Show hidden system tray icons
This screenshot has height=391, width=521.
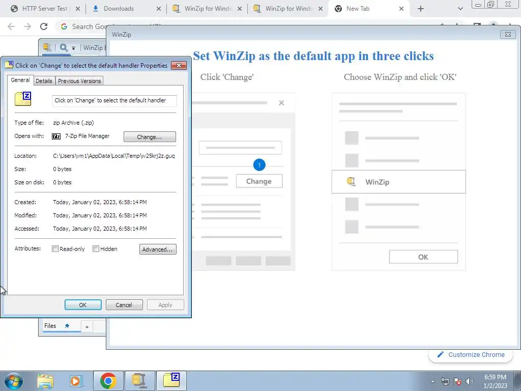pyautogui.click(x=432, y=382)
